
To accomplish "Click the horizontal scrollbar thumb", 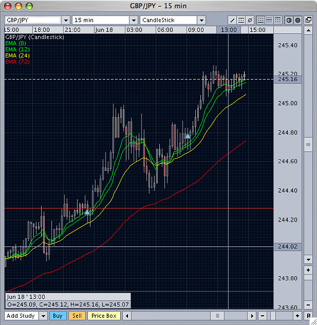I will tap(218, 316).
